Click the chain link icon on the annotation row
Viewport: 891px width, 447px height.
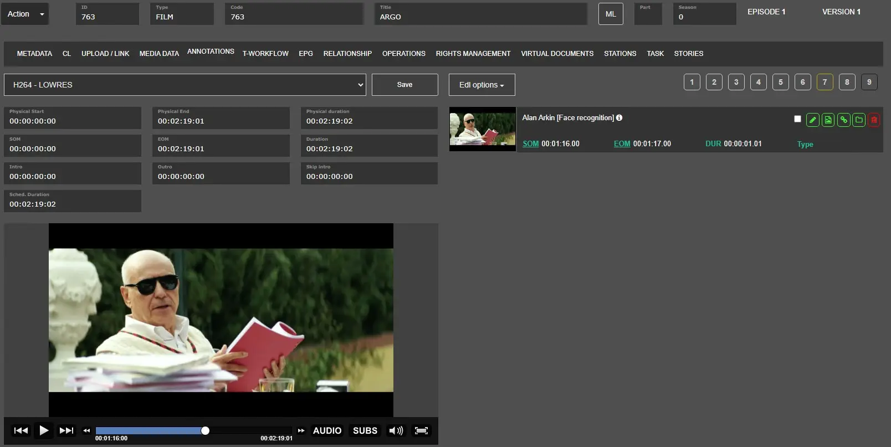[843, 120]
